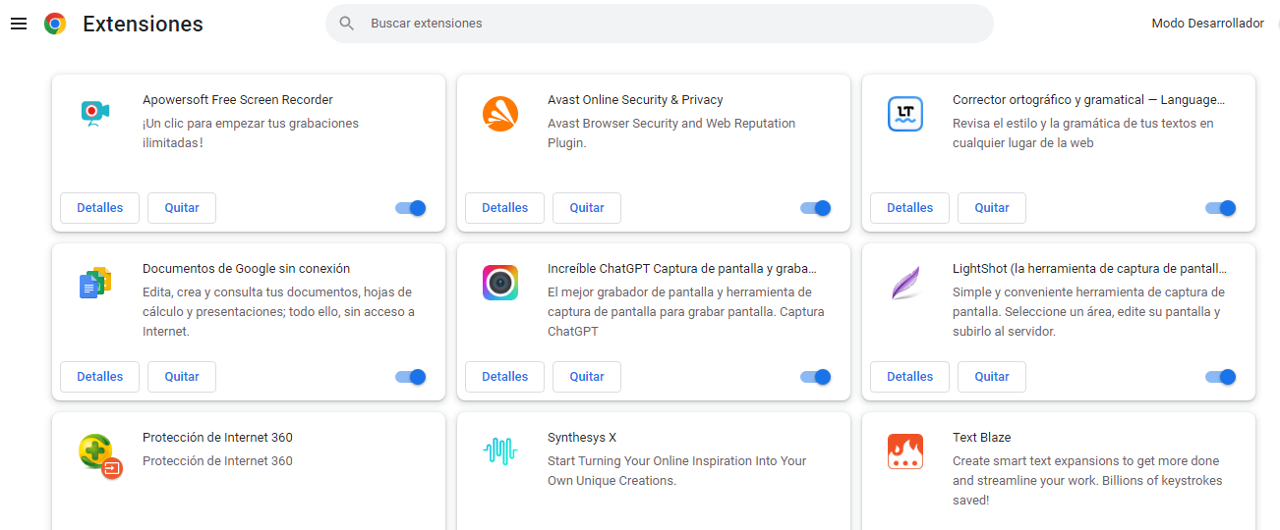Click the Avast Online Security icon

tap(500, 113)
